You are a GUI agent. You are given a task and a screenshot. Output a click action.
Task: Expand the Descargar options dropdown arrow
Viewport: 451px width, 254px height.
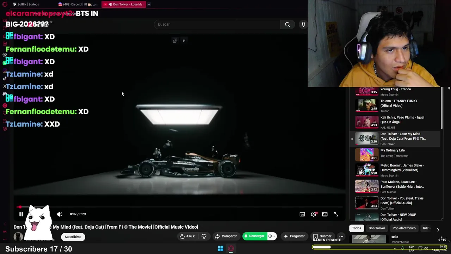[x=274, y=236]
